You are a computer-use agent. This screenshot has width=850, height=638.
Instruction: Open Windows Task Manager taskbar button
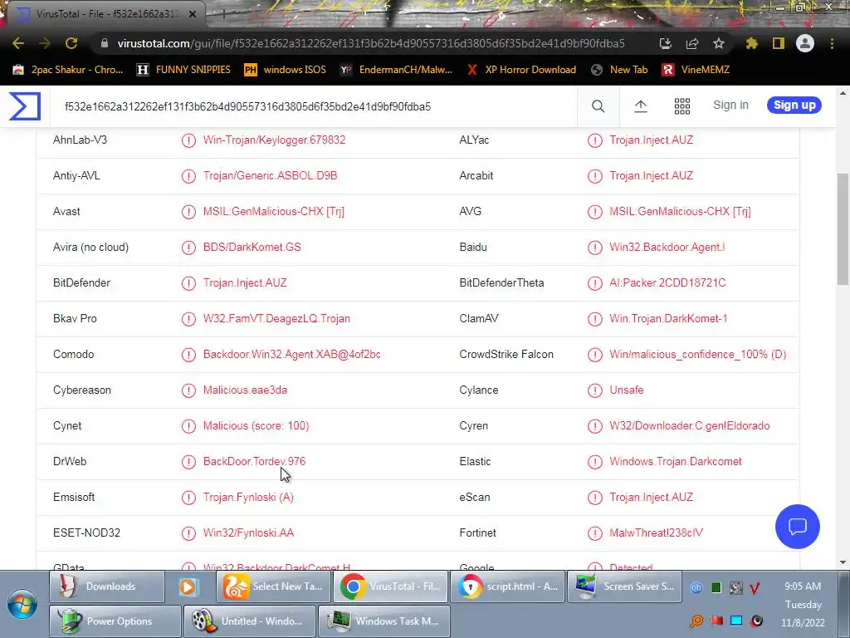pyautogui.click(x=384, y=621)
